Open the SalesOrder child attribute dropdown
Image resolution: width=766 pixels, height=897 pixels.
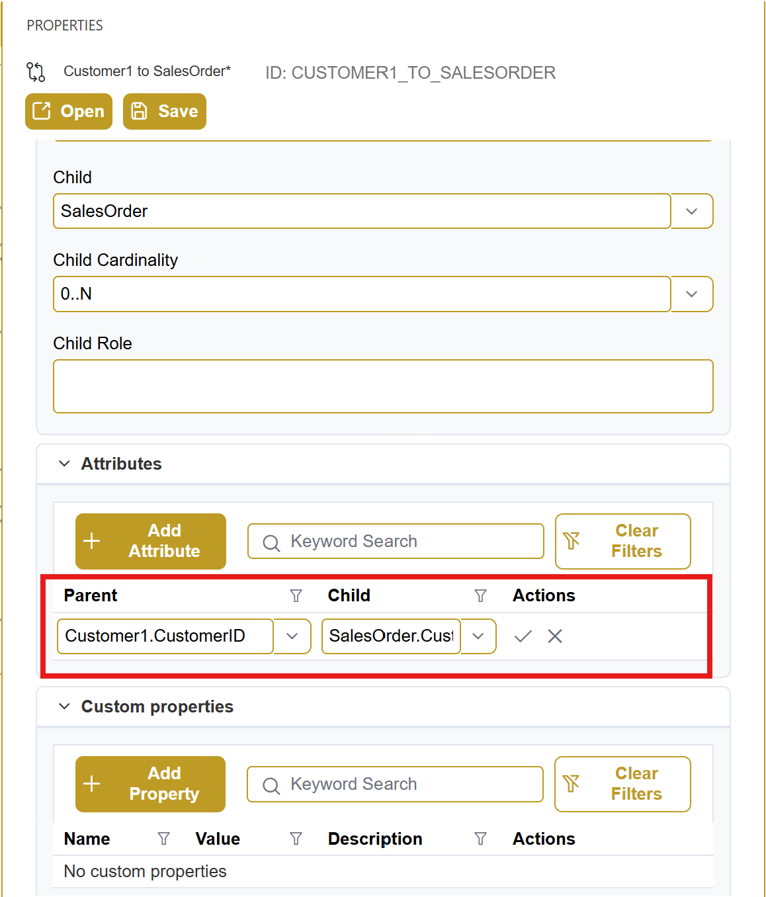pos(478,636)
